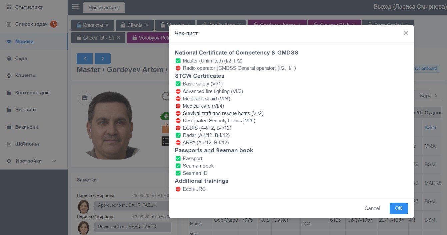The image size is (447, 235).
Task: Toggle the Master (Unlimited) checkbox
Action: tap(178, 61)
